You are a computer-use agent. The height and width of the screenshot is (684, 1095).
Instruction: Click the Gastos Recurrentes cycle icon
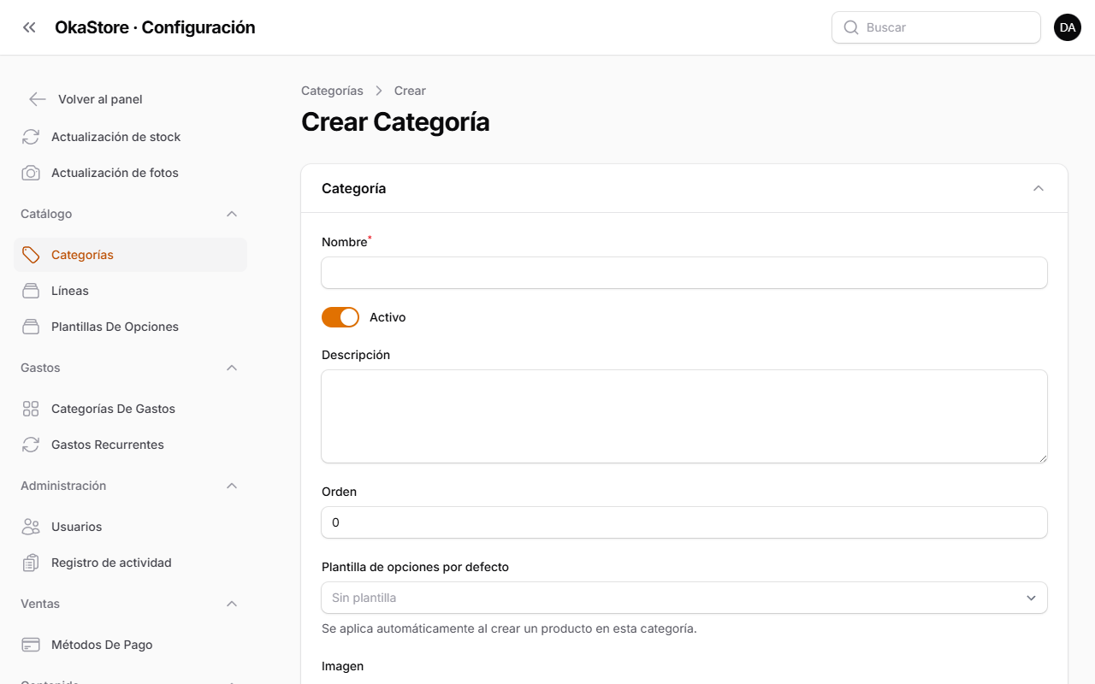[x=31, y=445]
